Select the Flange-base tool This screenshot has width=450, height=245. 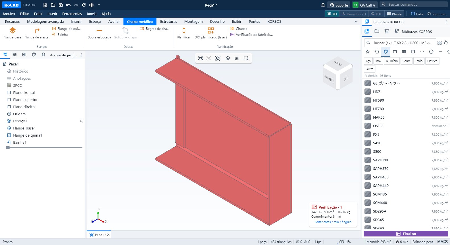tap(13, 33)
